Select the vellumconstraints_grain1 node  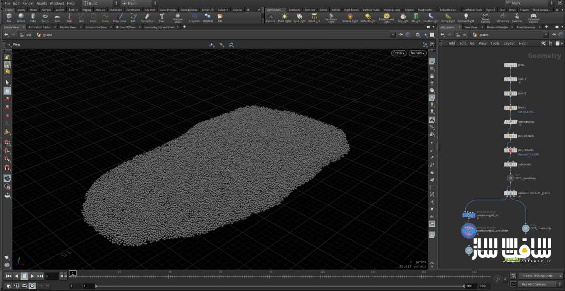511,193
